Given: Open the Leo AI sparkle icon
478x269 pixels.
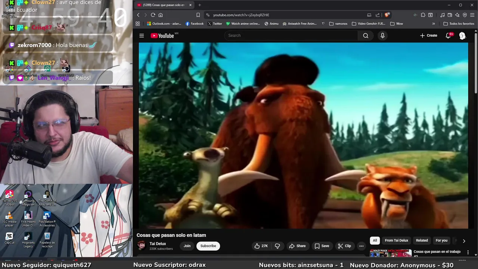Looking at the screenshot, I should 457,15.
